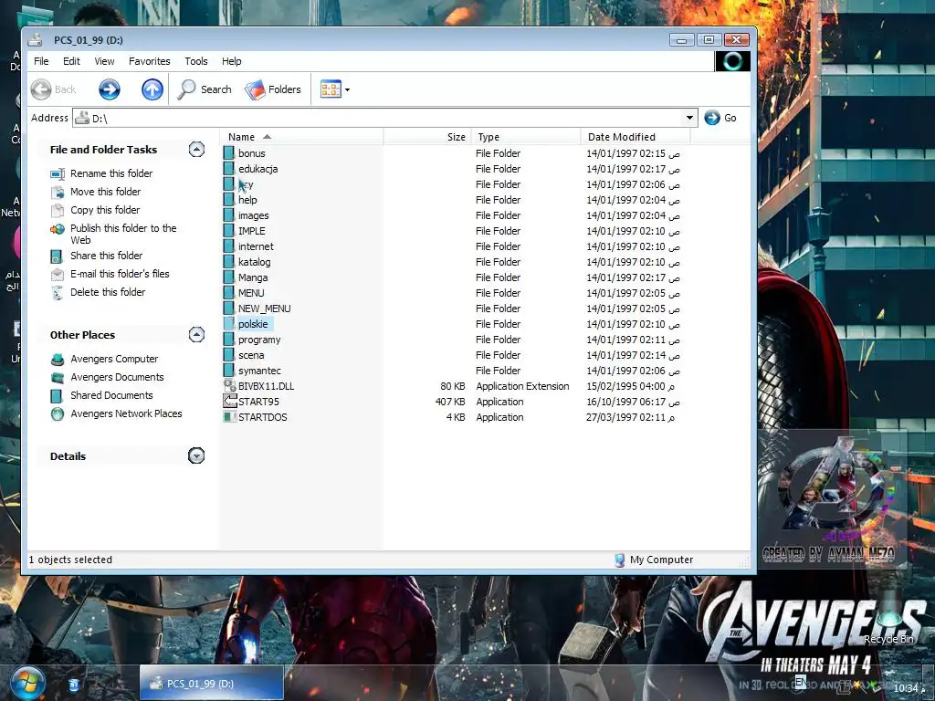The height and width of the screenshot is (701, 935).
Task: Select the NEW_MENU folder icon
Action: point(229,309)
